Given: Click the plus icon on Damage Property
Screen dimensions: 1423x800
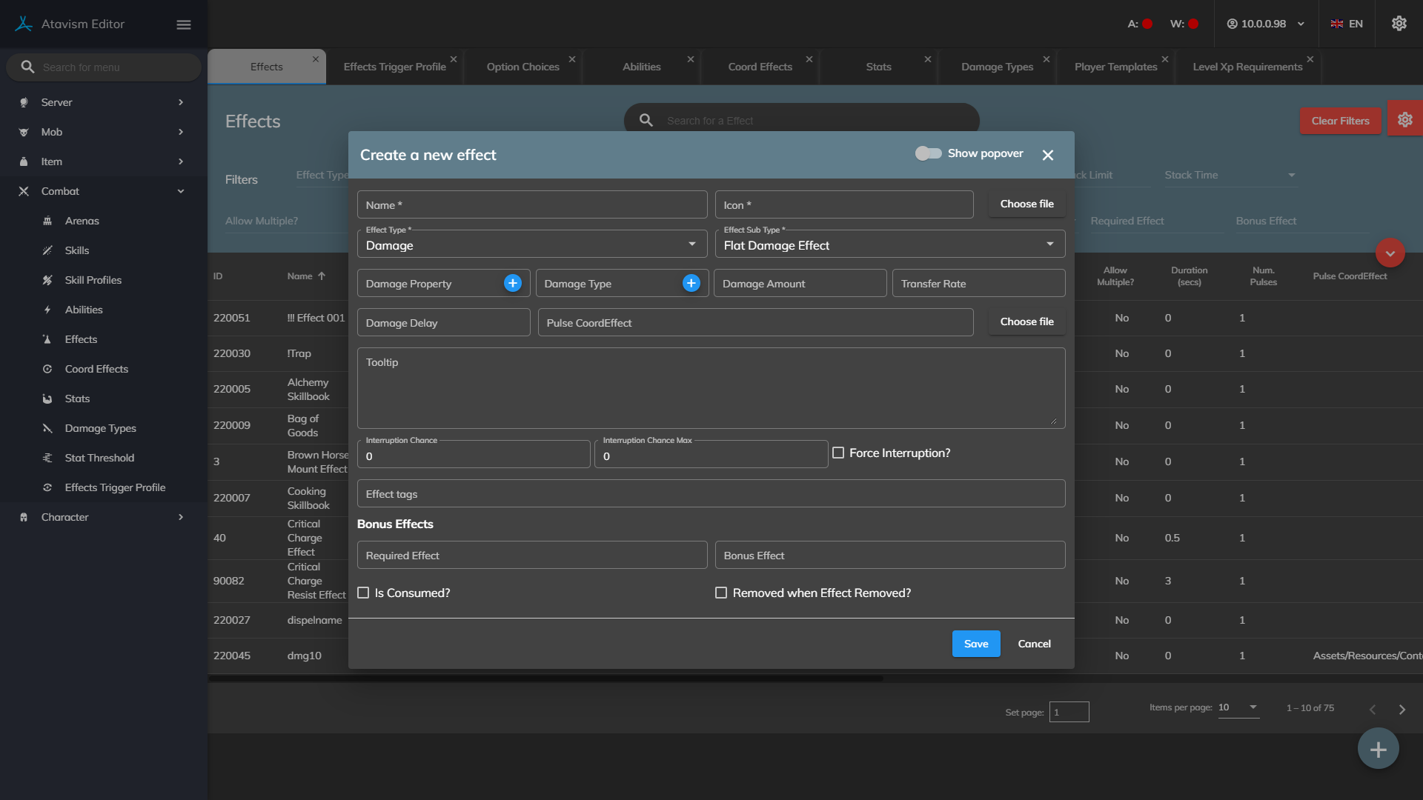Looking at the screenshot, I should pyautogui.click(x=513, y=283).
